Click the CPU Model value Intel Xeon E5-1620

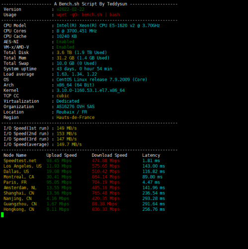point(108,26)
